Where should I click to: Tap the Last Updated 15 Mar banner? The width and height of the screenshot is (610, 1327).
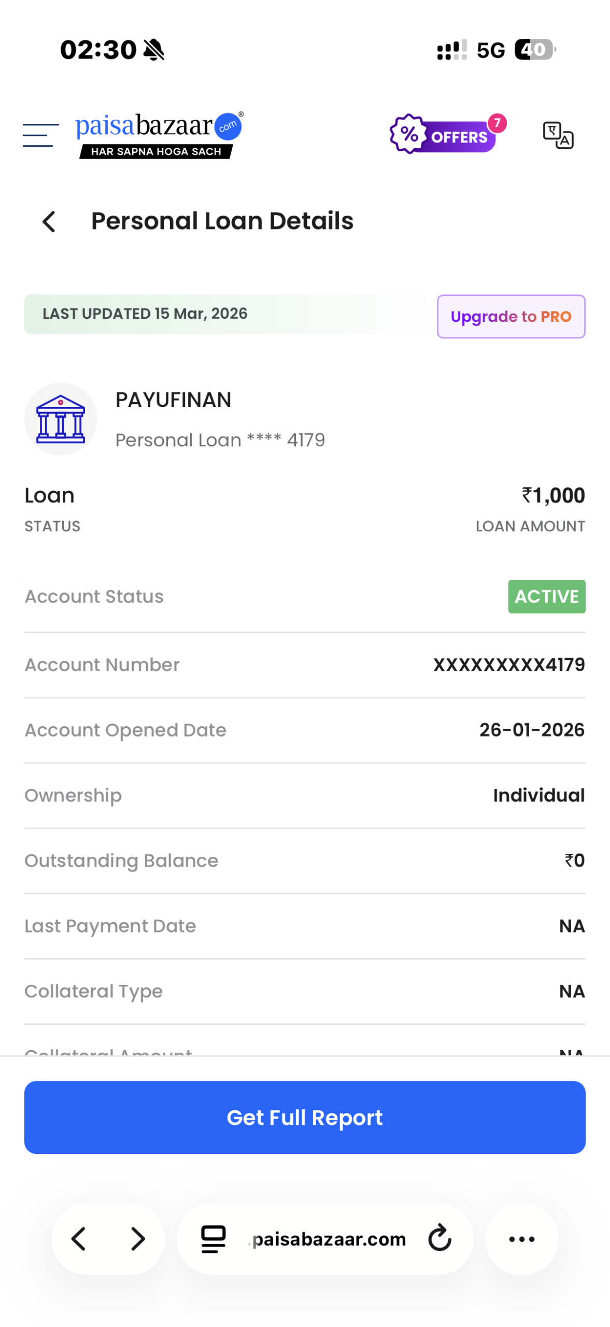(x=145, y=314)
